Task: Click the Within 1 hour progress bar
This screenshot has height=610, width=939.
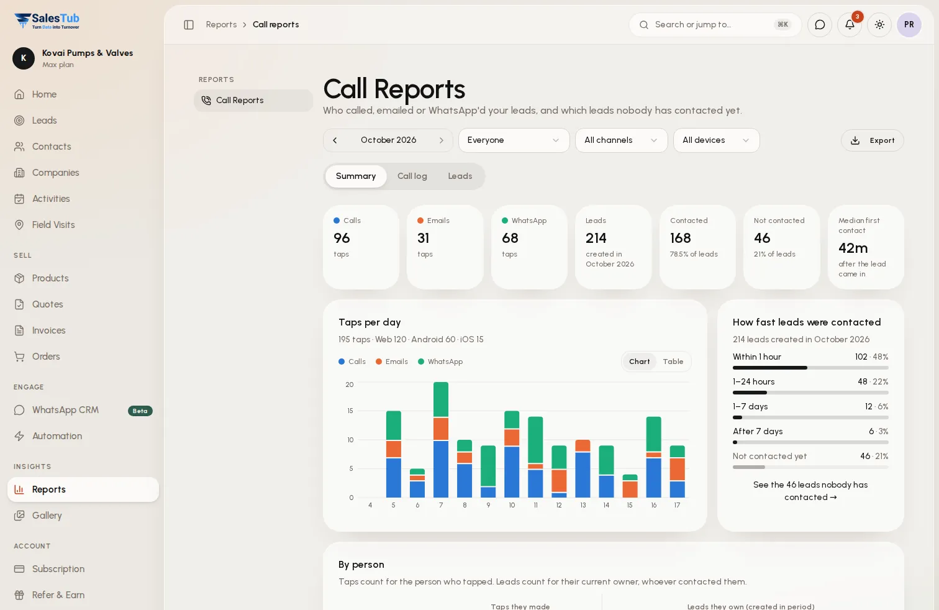Action: (810, 368)
